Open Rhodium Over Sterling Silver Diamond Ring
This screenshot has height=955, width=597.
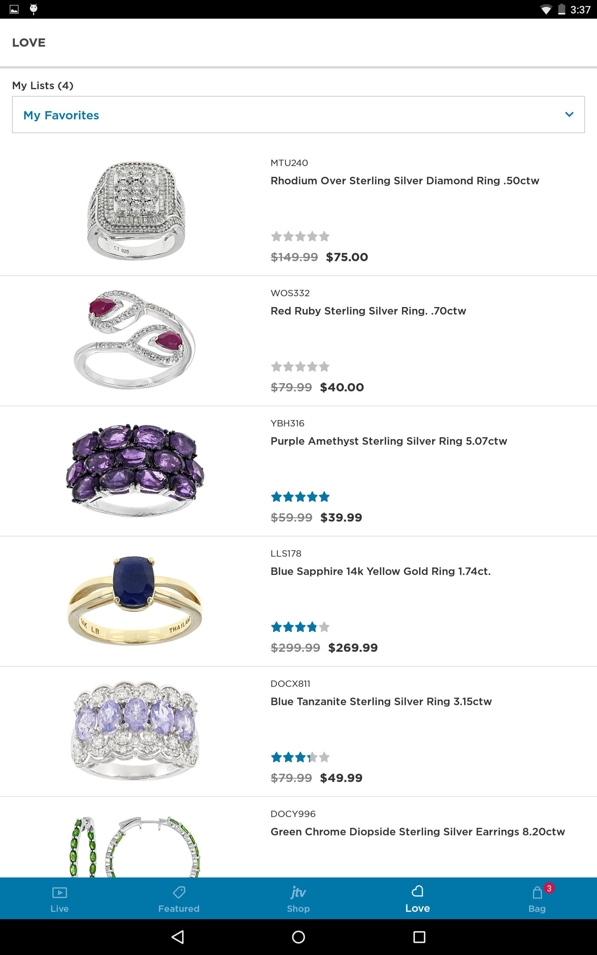[x=405, y=181]
